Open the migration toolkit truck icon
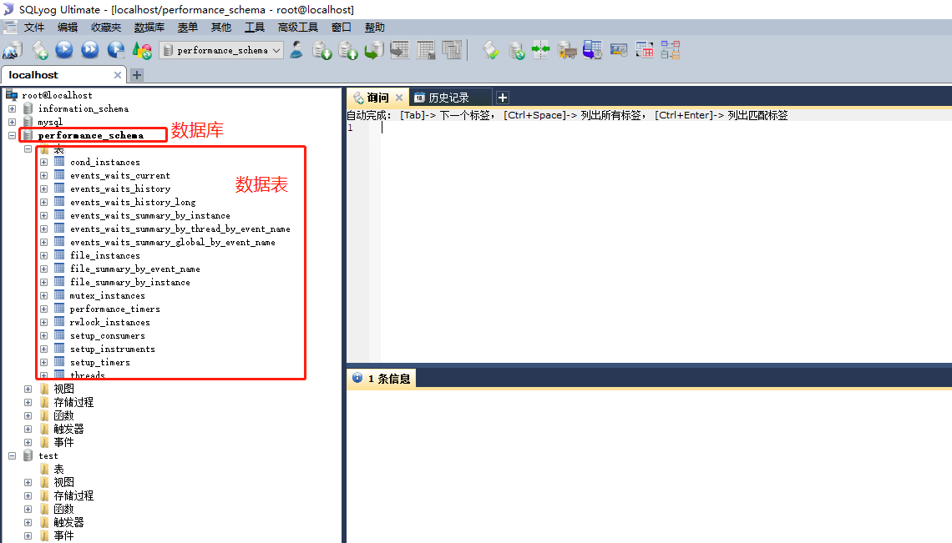952x543 pixels. pos(566,50)
